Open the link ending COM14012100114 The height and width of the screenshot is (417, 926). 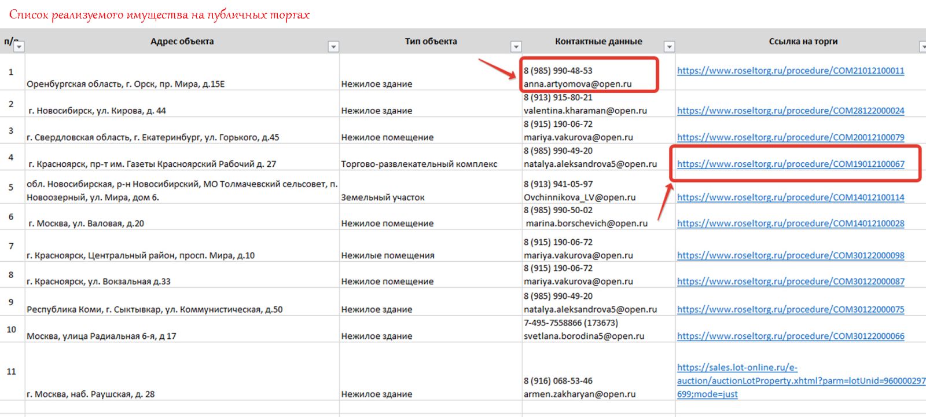tap(790, 197)
